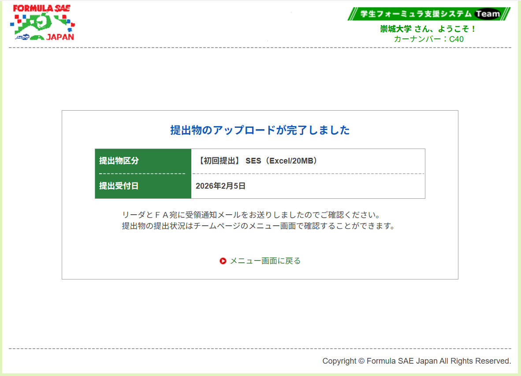Click the アップロードが完了しました heading
Screen dimensions: 521x376
tap(260, 130)
